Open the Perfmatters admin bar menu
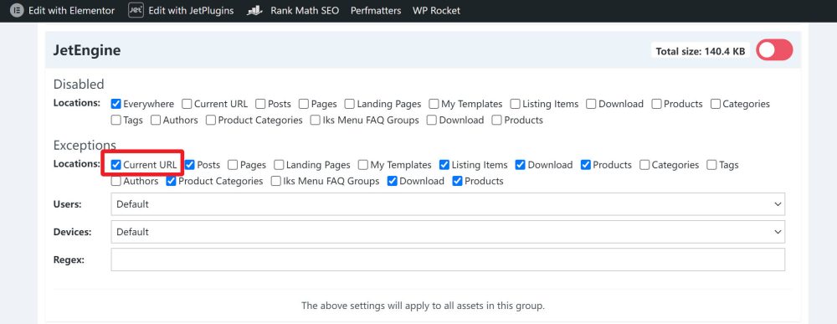 point(376,10)
